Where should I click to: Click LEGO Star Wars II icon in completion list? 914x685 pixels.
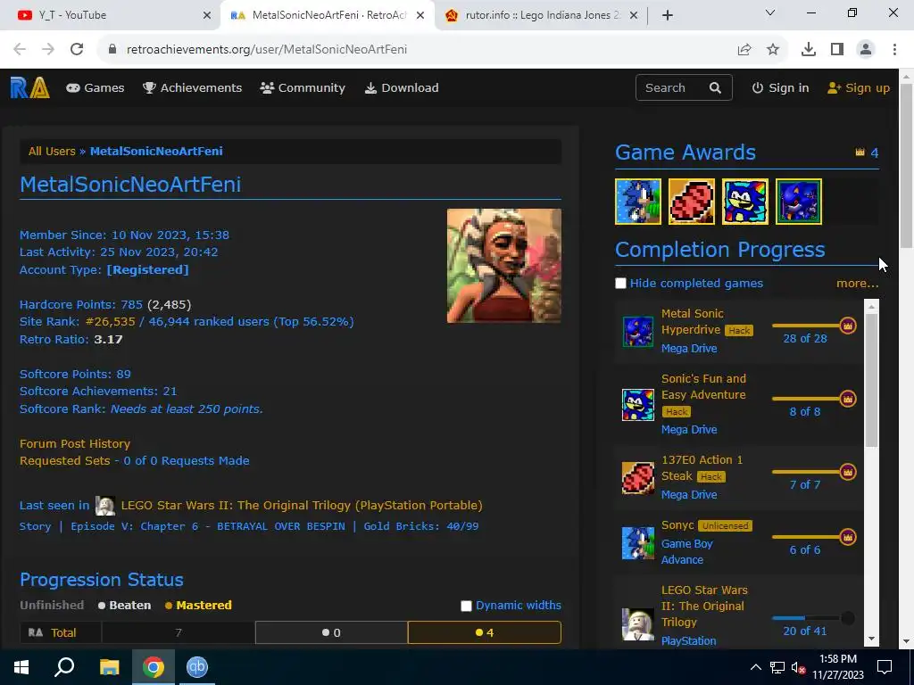point(637,623)
